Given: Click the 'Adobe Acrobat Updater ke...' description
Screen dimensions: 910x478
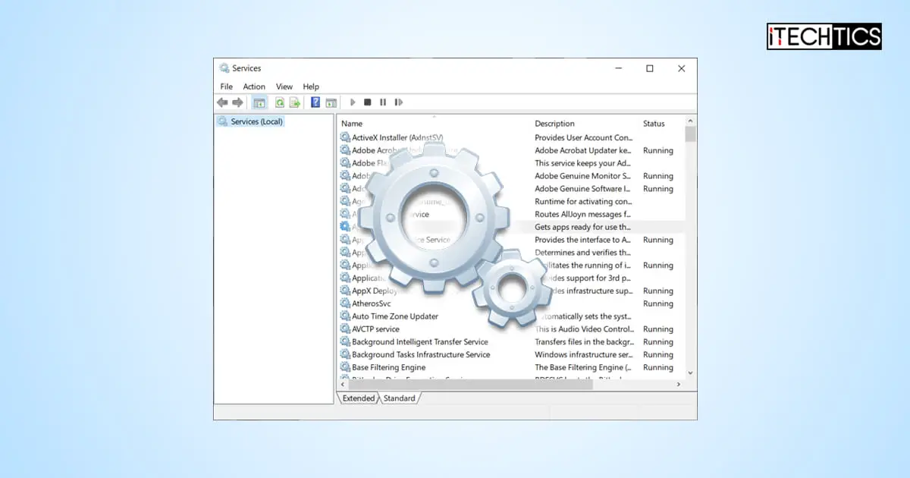Looking at the screenshot, I should pyautogui.click(x=583, y=150).
